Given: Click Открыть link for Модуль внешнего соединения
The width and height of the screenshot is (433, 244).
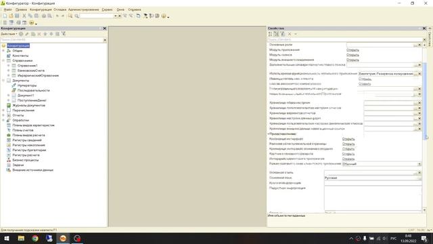Looking at the screenshot, I should [x=352, y=60].
